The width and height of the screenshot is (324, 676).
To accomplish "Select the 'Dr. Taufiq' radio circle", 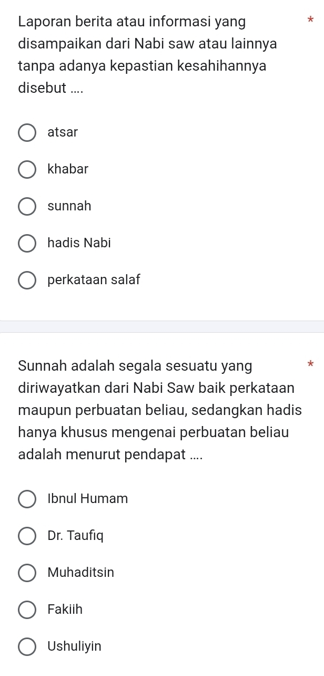I will click(x=27, y=536).
